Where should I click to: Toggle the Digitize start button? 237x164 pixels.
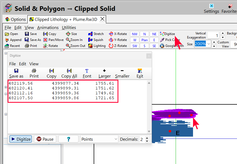[x=21, y=139]
